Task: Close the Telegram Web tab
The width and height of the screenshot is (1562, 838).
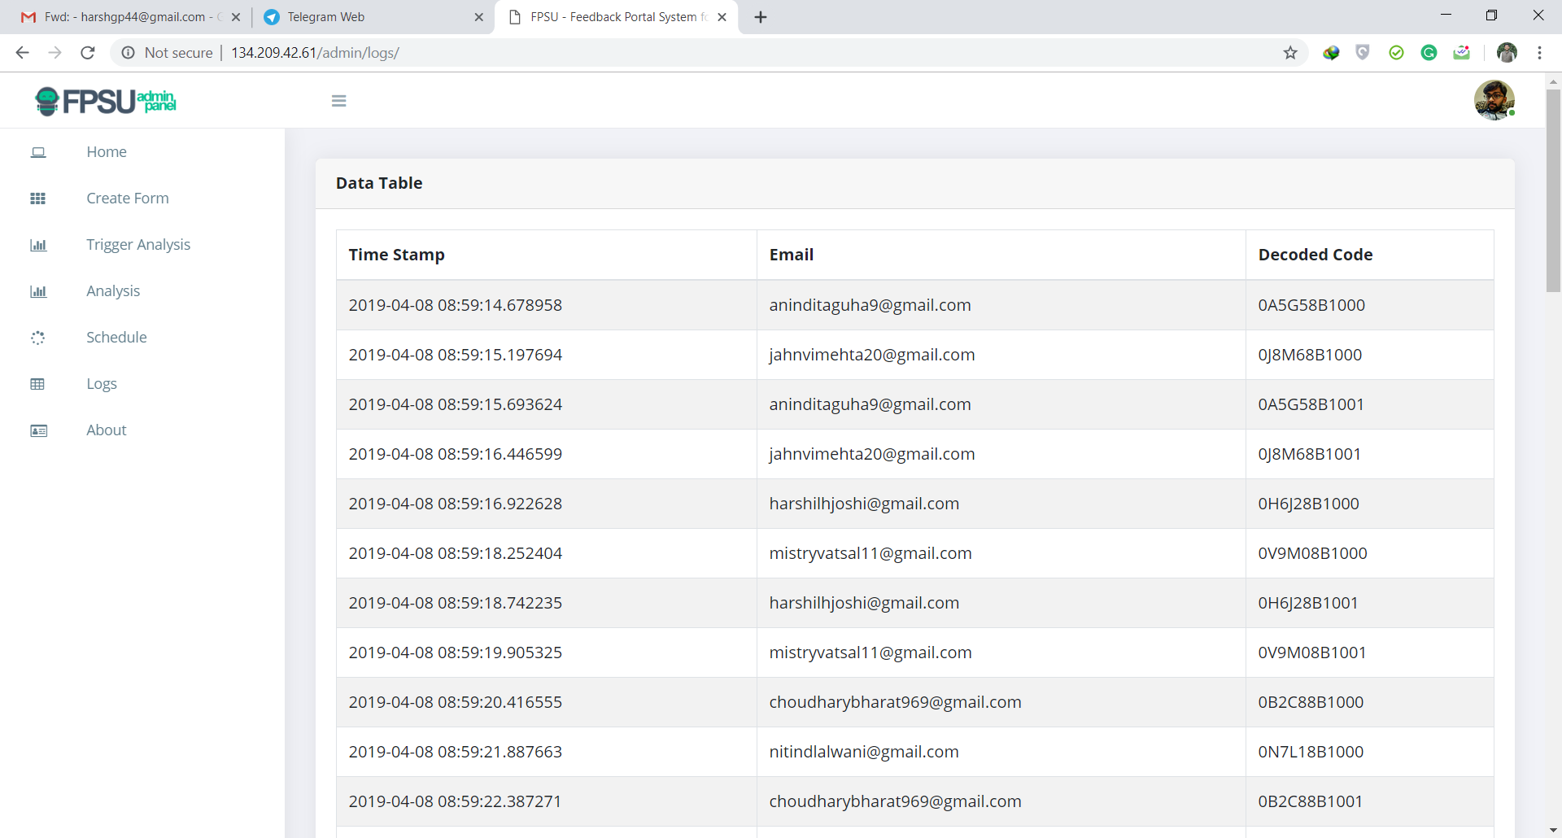Action: click(x=478, y=17)
